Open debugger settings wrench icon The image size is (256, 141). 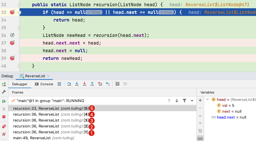coord(4,92)
